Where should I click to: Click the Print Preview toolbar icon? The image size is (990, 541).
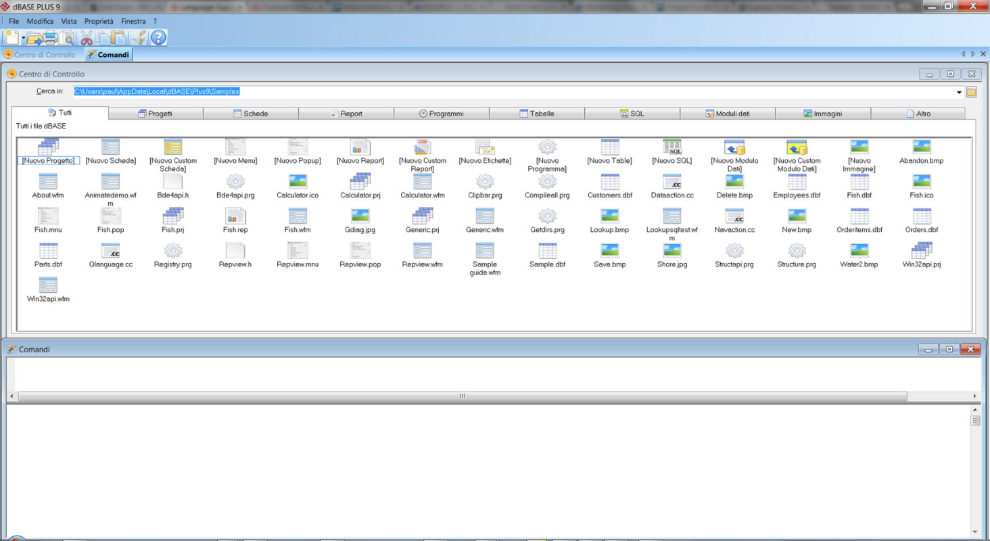pyautogui.click(x=67, y=38)
